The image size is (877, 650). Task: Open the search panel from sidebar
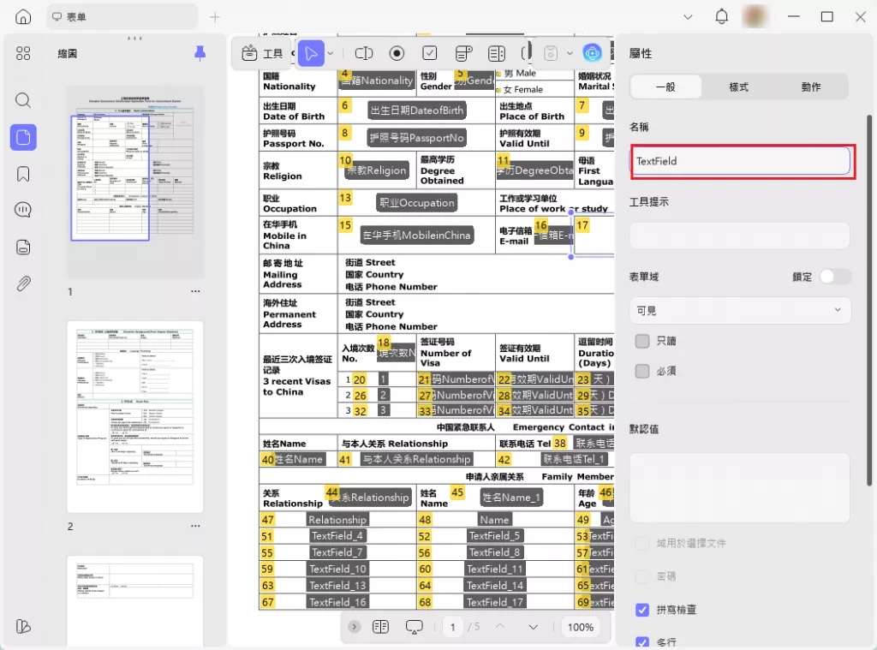click(23, 100)
